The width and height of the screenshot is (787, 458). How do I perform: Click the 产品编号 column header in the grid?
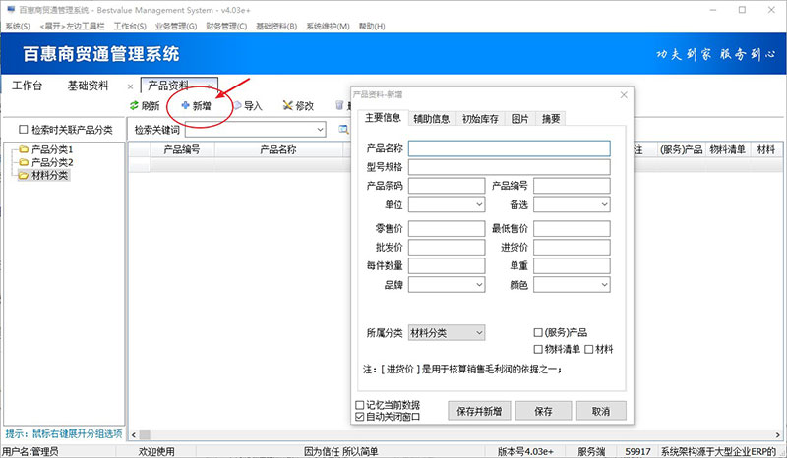coord(182,149)
